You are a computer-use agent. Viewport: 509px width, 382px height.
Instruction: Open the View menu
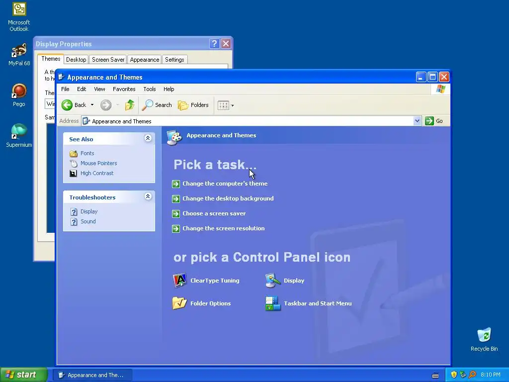tap(99, 89)
